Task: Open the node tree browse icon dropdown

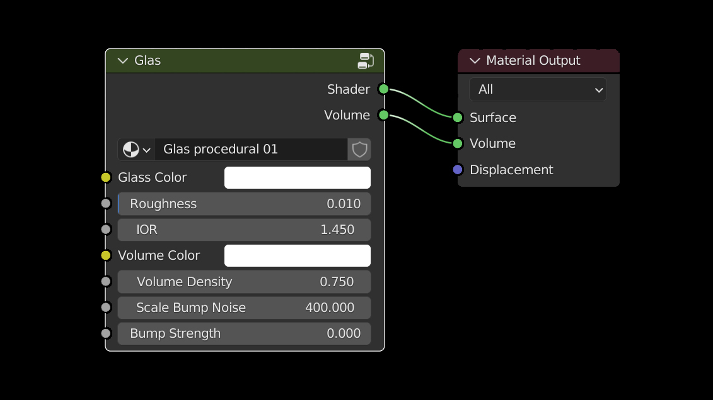Action: click(x=136, y=150)
